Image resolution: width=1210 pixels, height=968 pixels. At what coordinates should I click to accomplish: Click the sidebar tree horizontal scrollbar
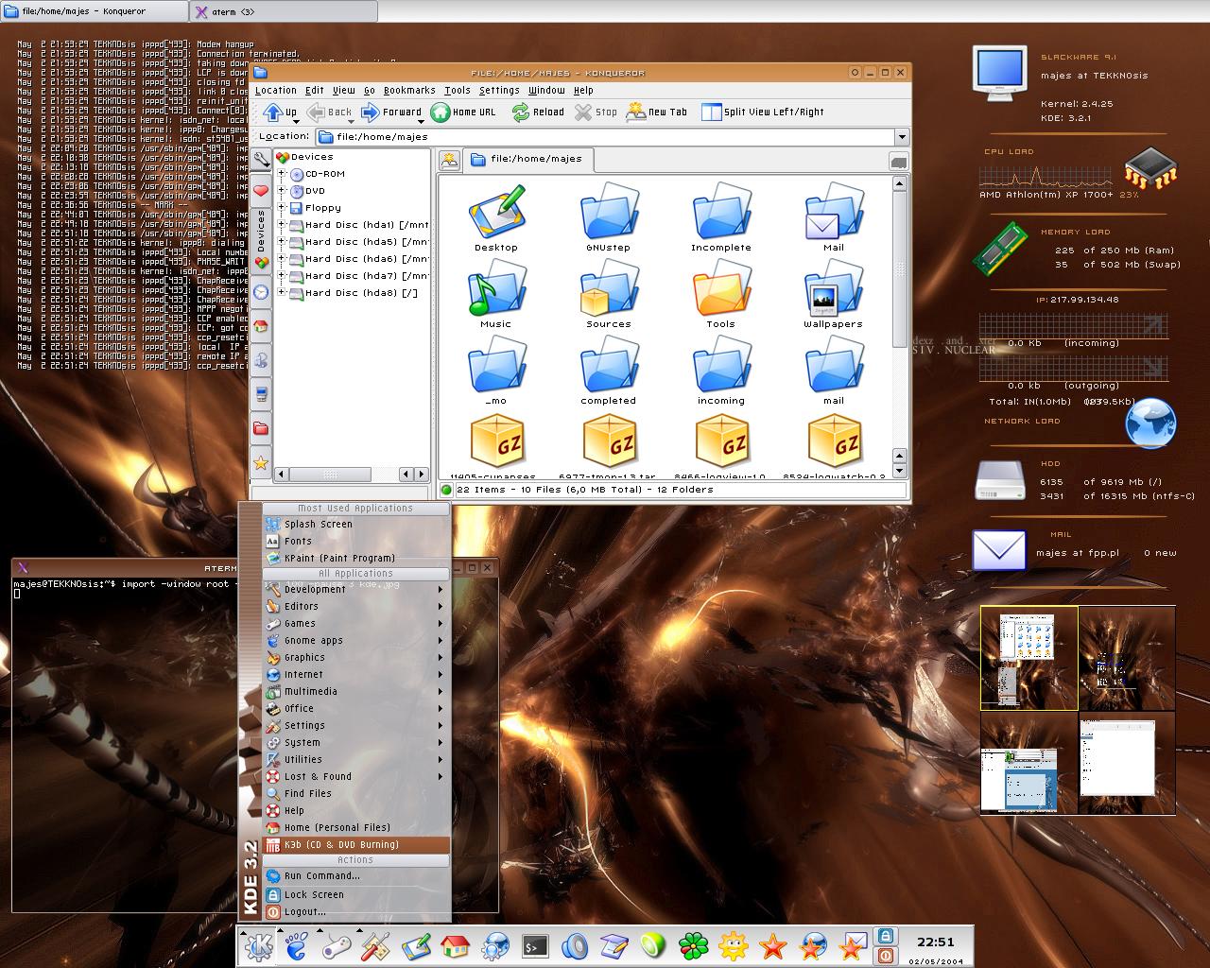click(x=352, y=475)
